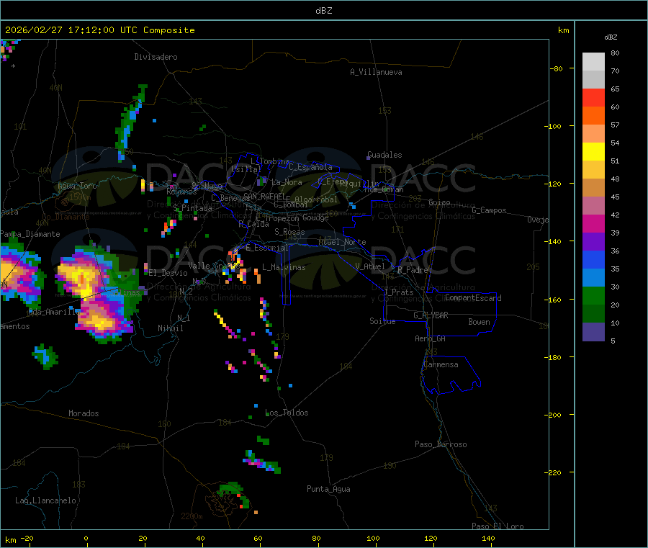The height and width of the screenshot is (548, 648).
Task: Click the Guadales location label
Action: pos(384,155)
